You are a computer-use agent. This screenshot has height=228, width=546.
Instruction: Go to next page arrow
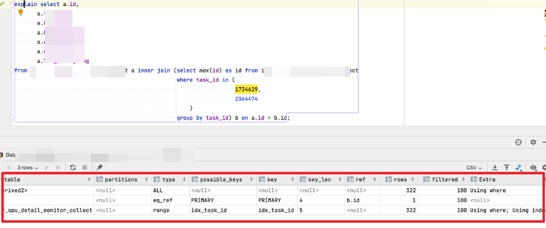[x=46, y=168]
